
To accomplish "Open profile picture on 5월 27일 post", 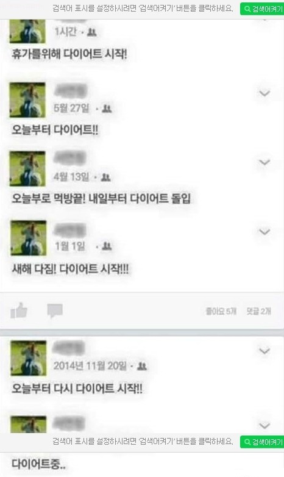I will (x=27, y=100).
